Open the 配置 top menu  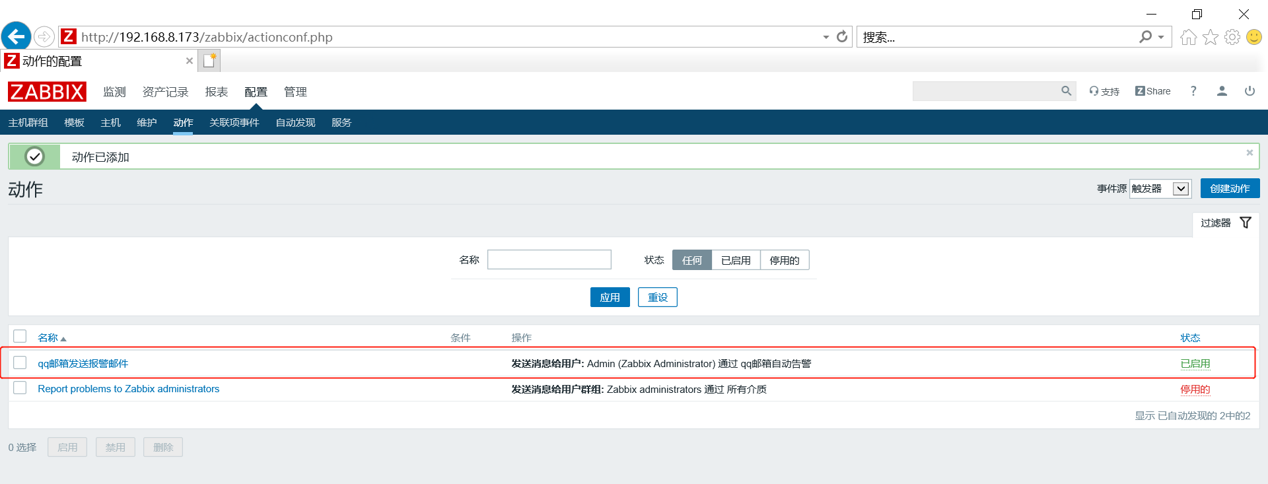pos(256,92)
